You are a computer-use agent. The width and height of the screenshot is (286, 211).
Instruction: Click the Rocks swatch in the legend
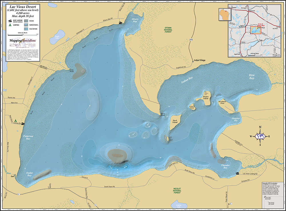(x=26, y=21)
